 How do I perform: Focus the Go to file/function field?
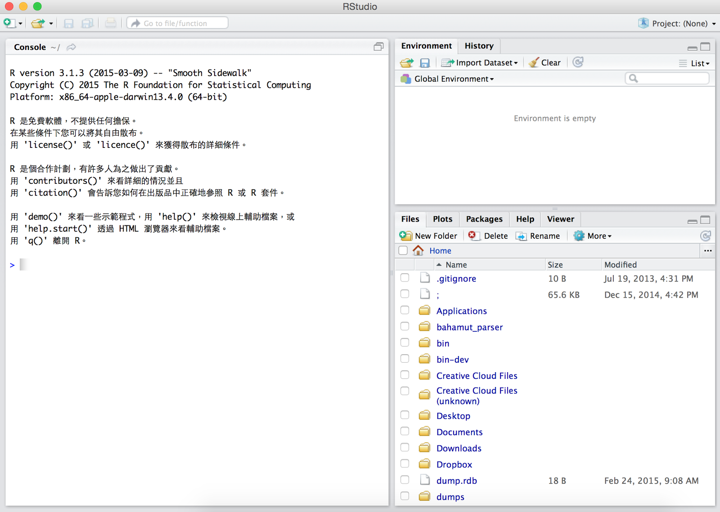(177, 23)
